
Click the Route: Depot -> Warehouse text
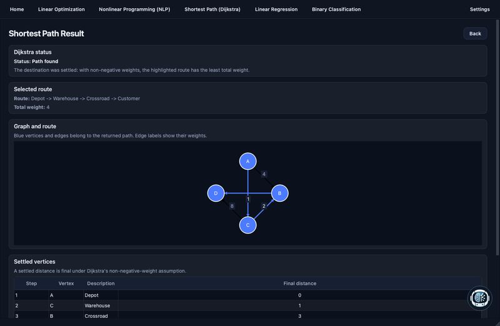77,99
